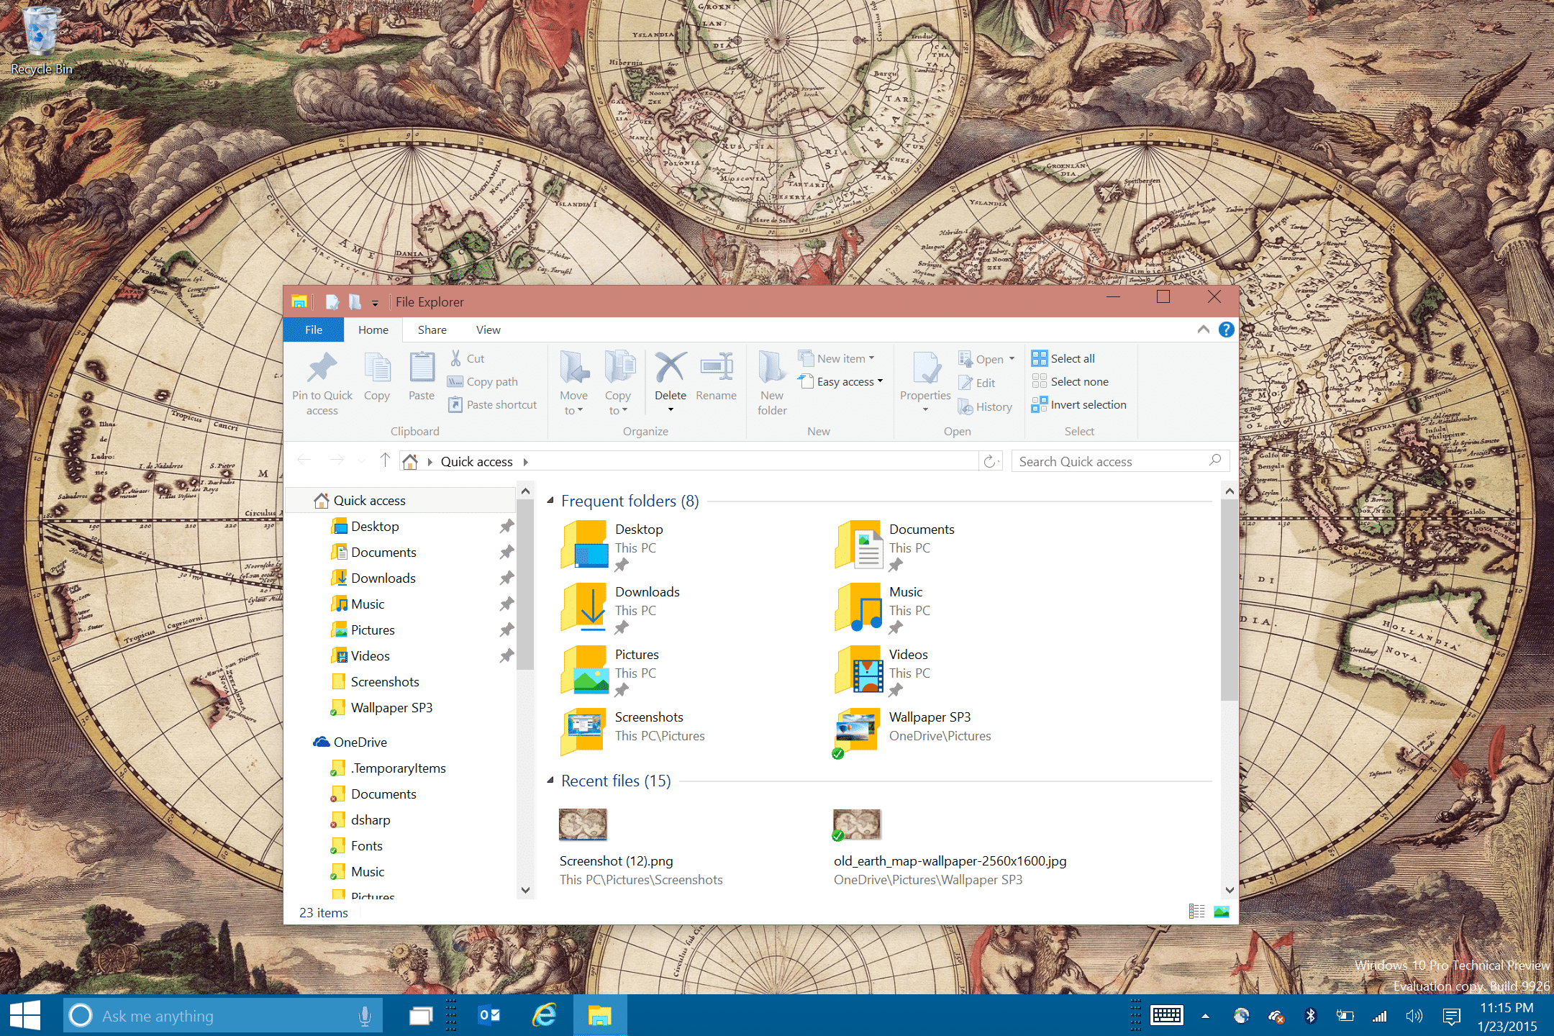Open File Explorer help question mark

(x=1226, y=330)
